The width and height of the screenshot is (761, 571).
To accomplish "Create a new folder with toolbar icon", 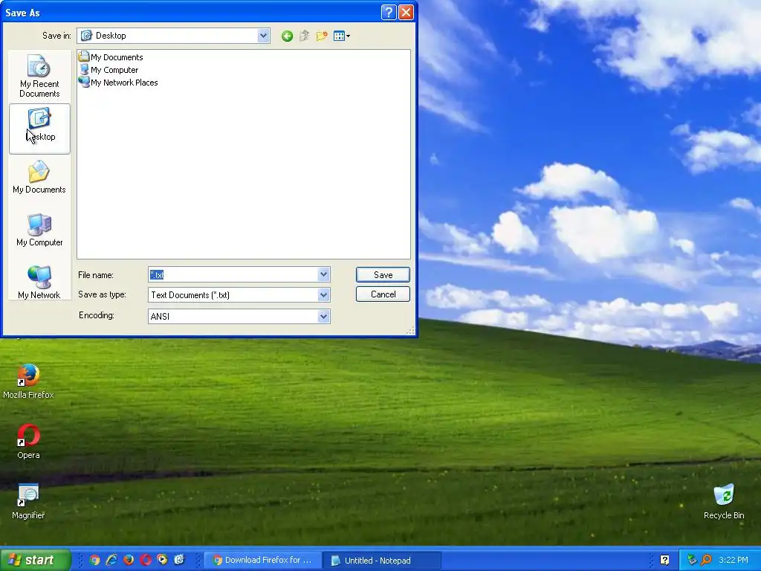I will [321, 36].
